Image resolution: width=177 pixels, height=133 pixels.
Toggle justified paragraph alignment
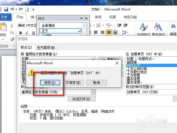click(109, 32)
